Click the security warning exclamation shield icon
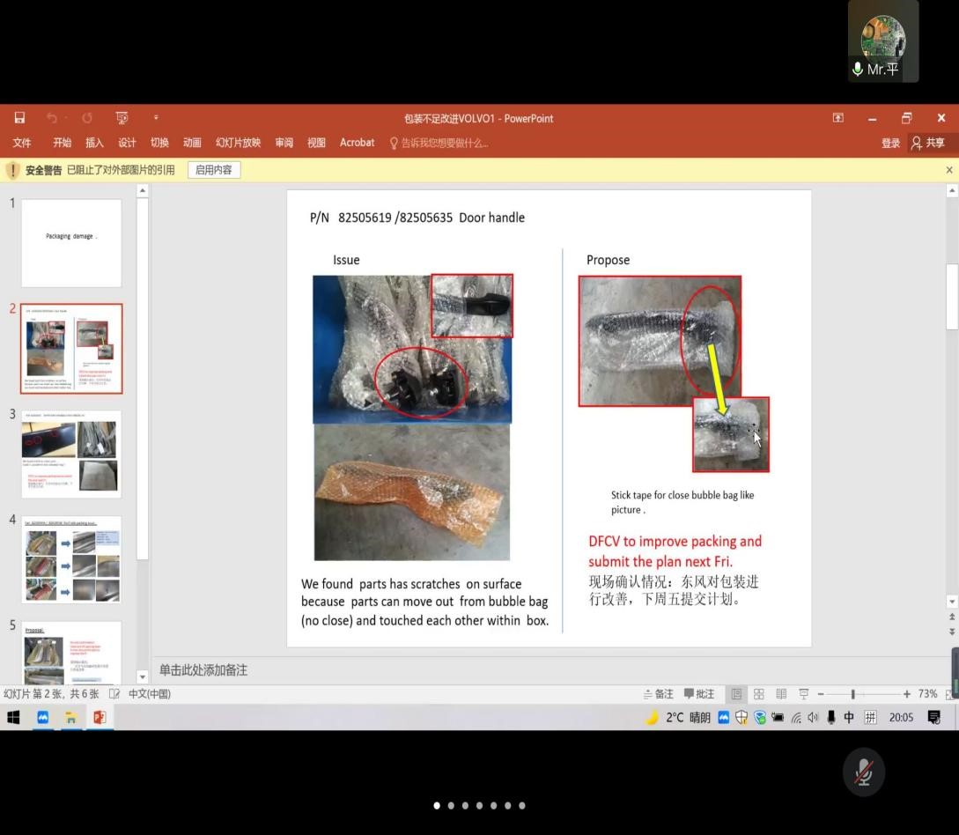 tap(12, 170)
